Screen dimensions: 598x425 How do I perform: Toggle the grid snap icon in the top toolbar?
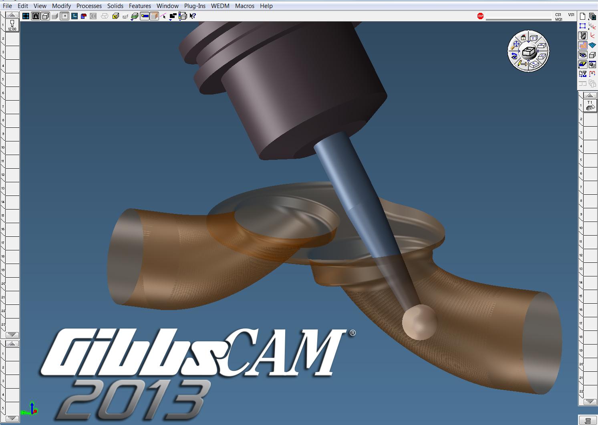click(x=74, y=16)
